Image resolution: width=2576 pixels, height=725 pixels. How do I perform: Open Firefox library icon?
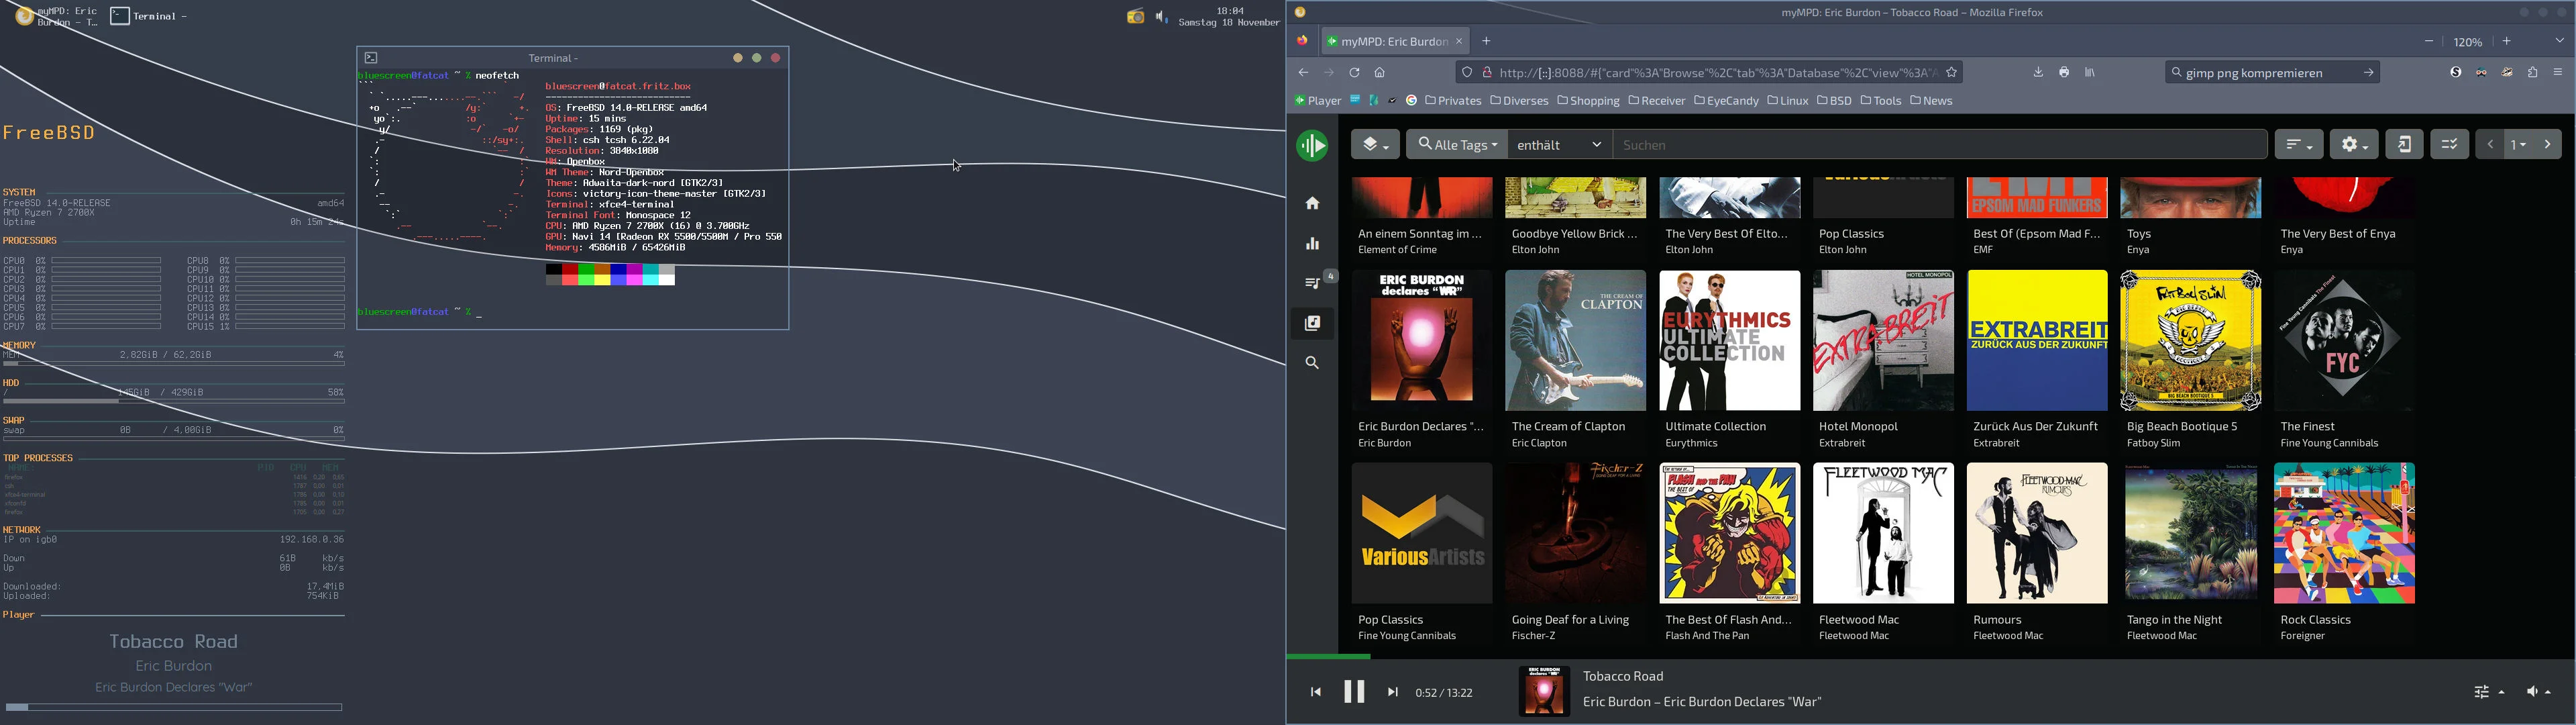(2090, 73)
